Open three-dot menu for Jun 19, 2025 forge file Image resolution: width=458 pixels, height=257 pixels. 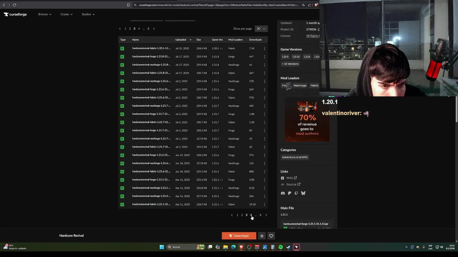tap(264, 155)
